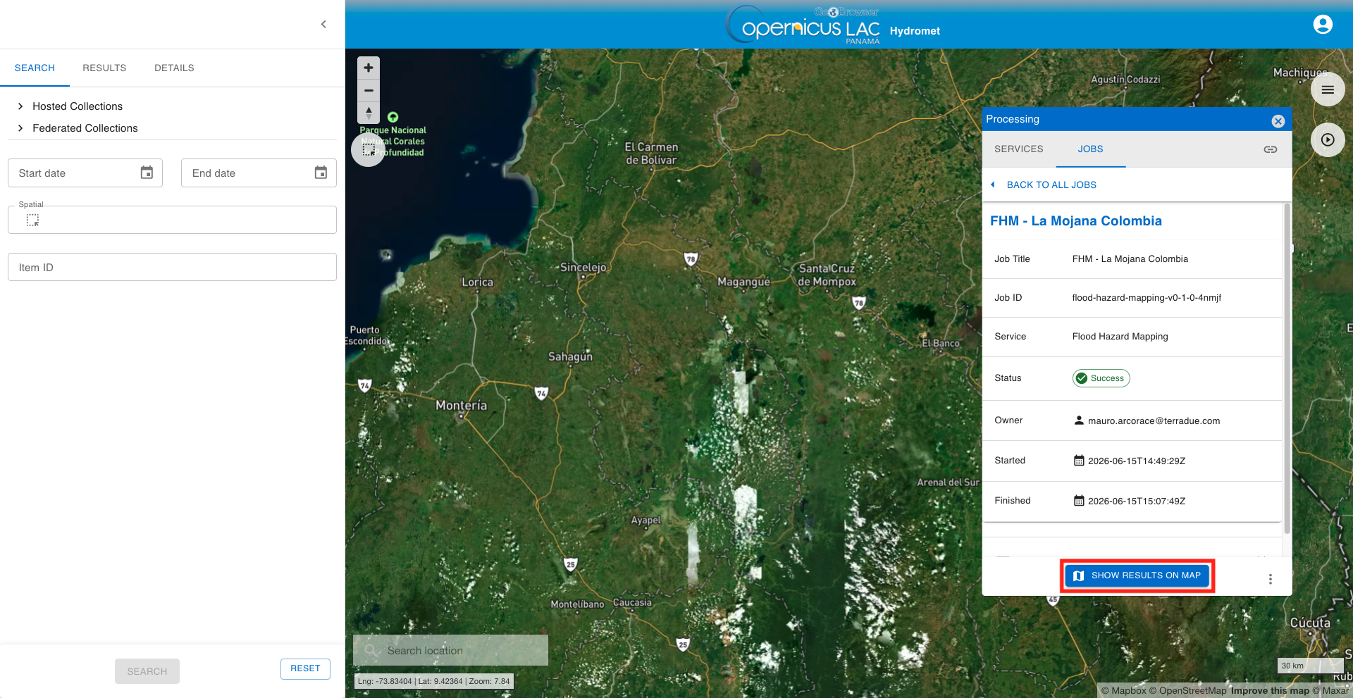The width and height of the screenshot is (1353, 698).
Task: Expand Federated Collections
Action: (77, 128)
